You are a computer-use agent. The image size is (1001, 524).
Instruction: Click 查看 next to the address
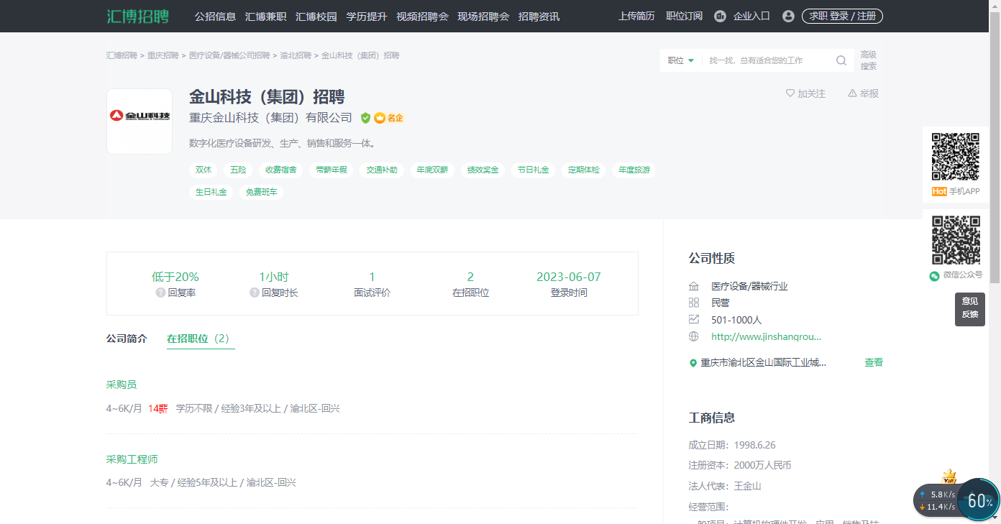pos(874,363)
